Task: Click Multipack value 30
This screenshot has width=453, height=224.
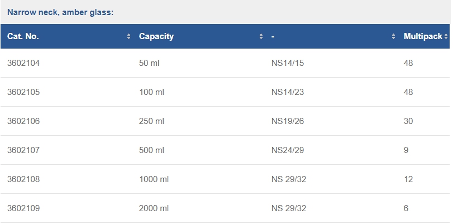Action: (x=408, y=121)
